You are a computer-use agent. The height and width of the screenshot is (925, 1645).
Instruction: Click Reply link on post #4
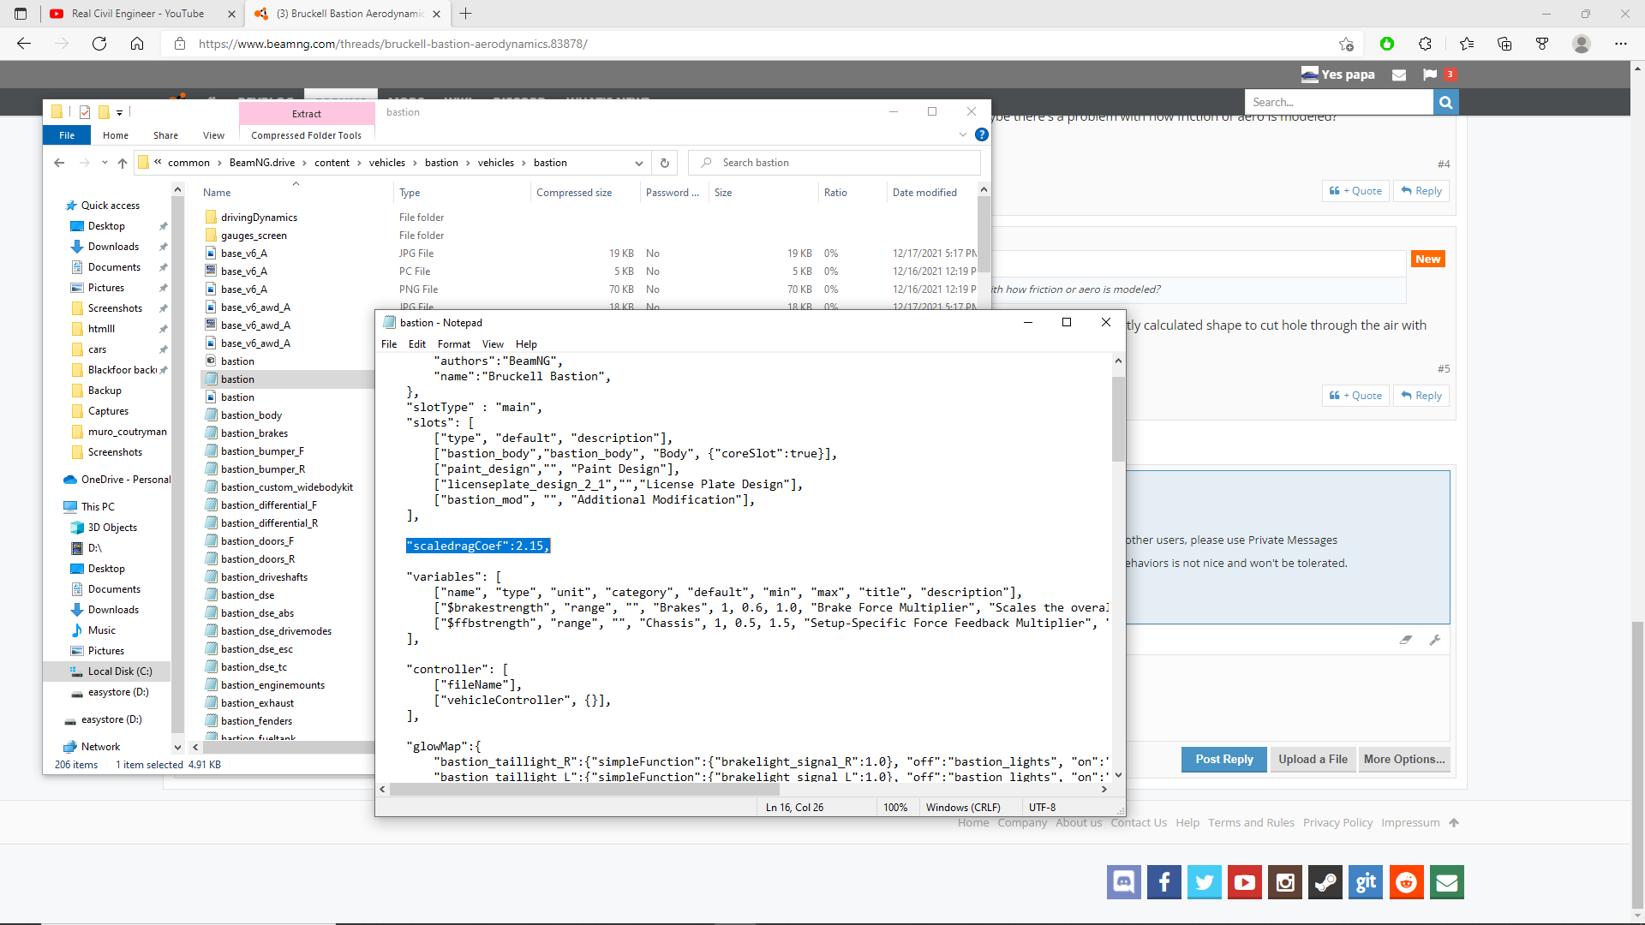pos(1421,191)
